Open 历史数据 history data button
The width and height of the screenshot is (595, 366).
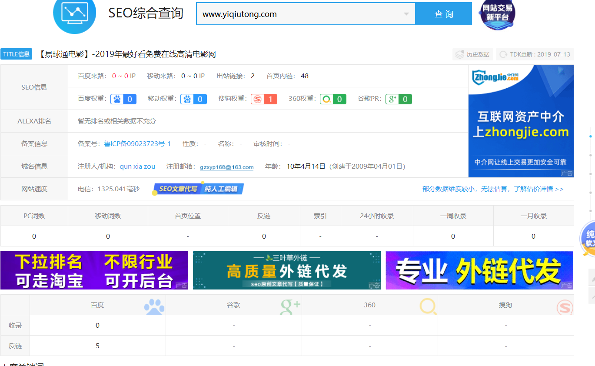click(472, 54)
